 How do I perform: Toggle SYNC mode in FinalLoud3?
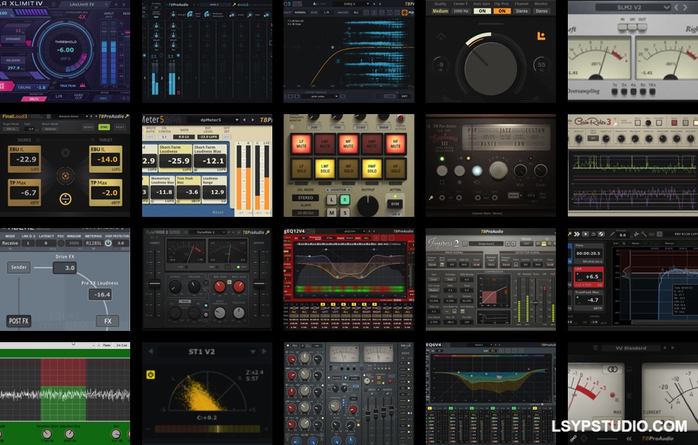[x=103, y=127]
